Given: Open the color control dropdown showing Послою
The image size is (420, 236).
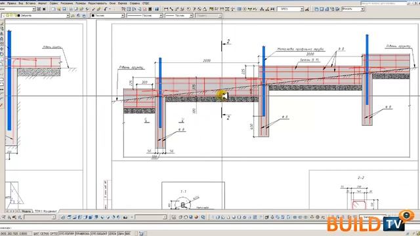Looking at the screenshot, I should [x=108, y=16].
